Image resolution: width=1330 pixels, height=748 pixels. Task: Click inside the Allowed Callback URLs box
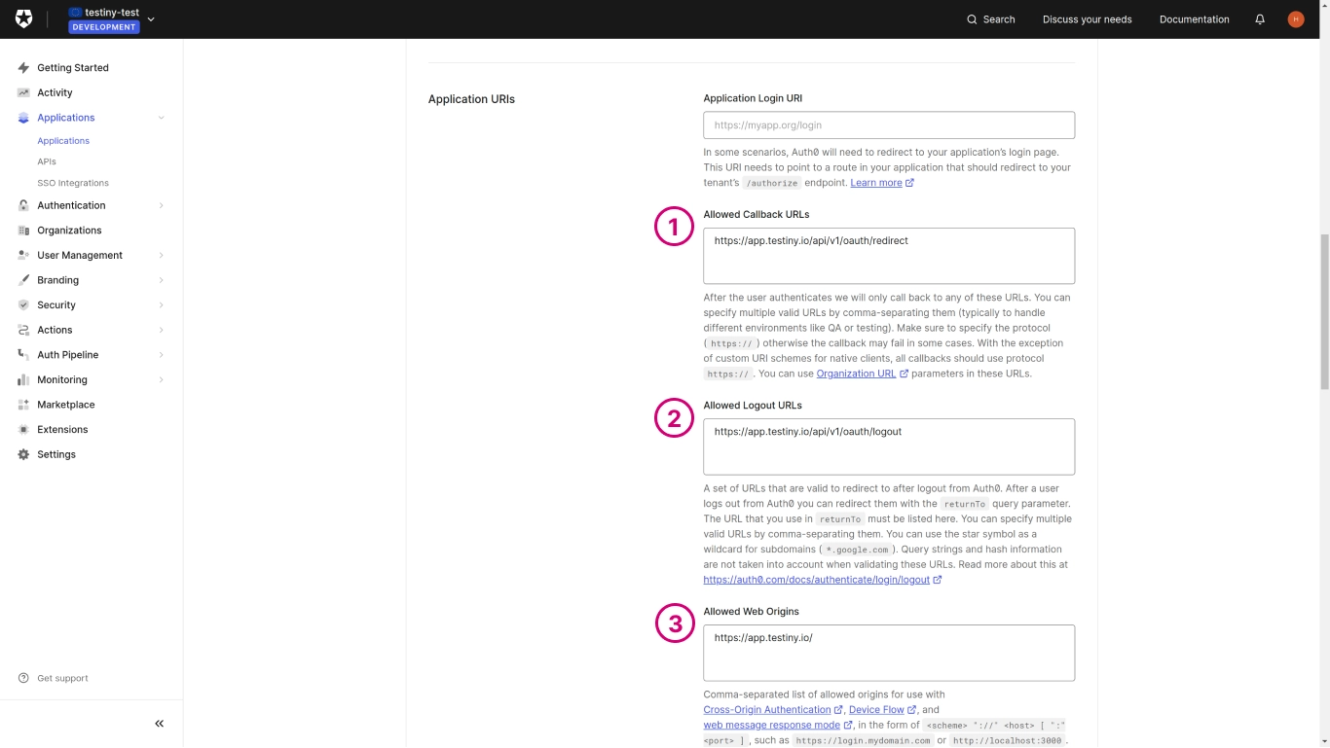[x=889, y=256]
